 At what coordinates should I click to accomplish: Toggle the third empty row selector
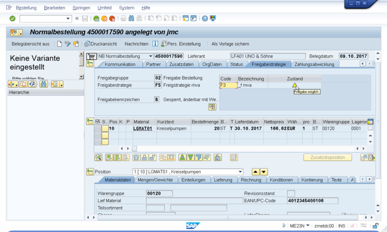click(98, 142)
